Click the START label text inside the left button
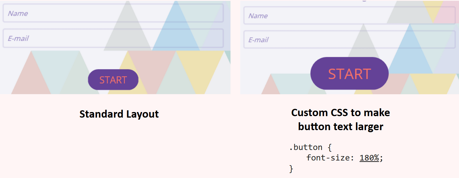The image size is (459, 178). (113, 79)
